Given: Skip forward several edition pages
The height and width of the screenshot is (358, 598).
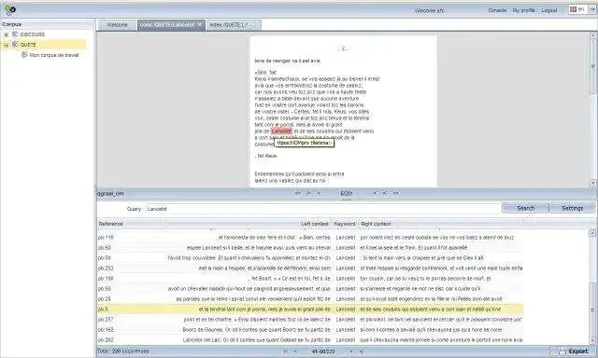Looking at the screenshot, I should click(385, 193).
